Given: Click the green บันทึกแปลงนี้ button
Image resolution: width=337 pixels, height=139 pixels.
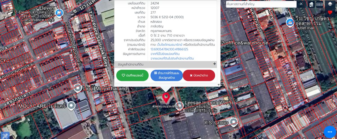Looking at the screenshot, I should pos(132,76).
